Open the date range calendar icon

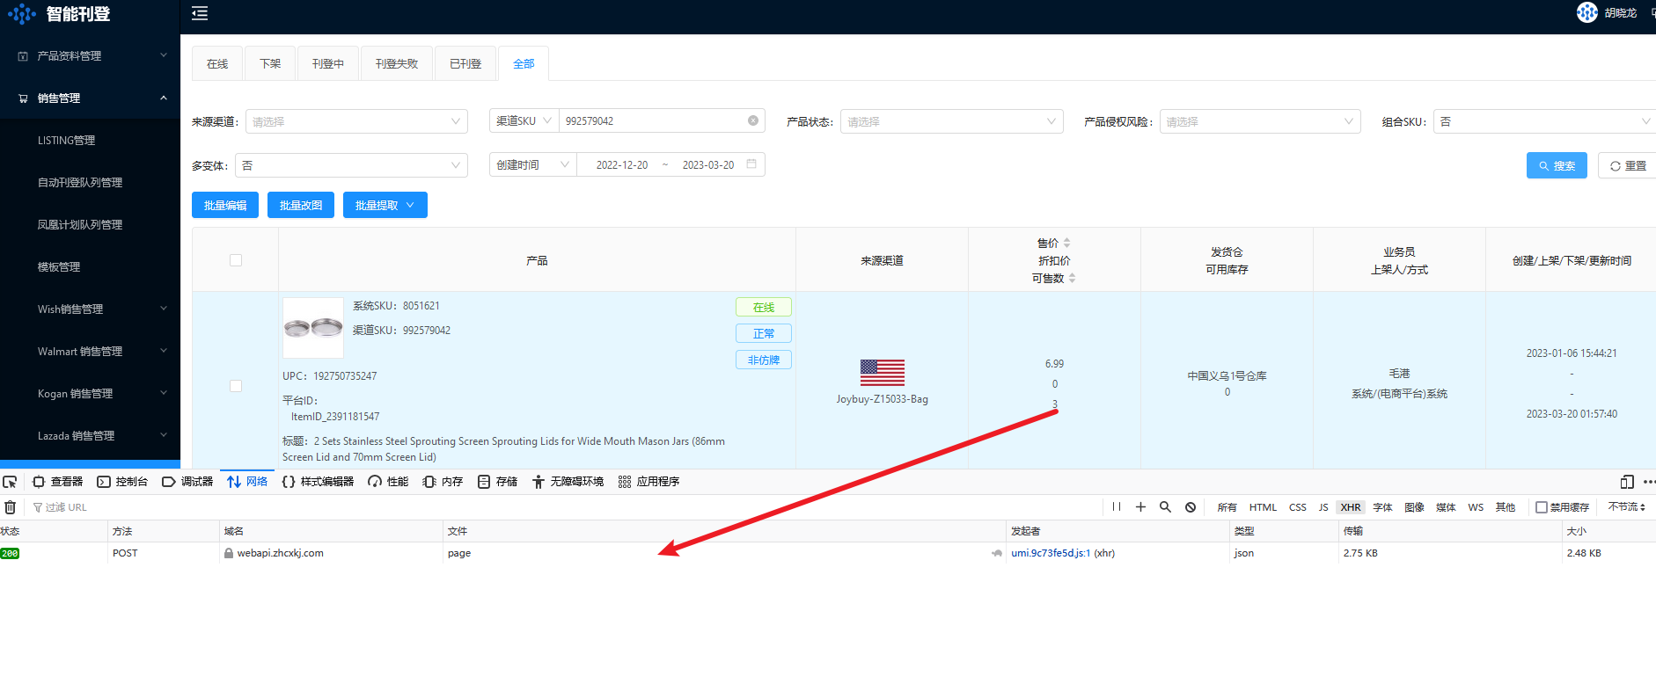(751, 164)
